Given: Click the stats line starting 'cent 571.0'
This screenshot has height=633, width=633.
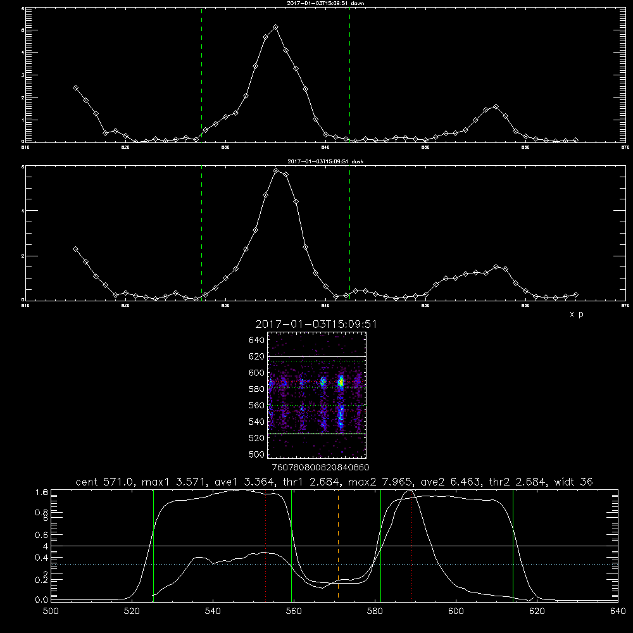Looking at the screenshot, I should coord(334,482).
